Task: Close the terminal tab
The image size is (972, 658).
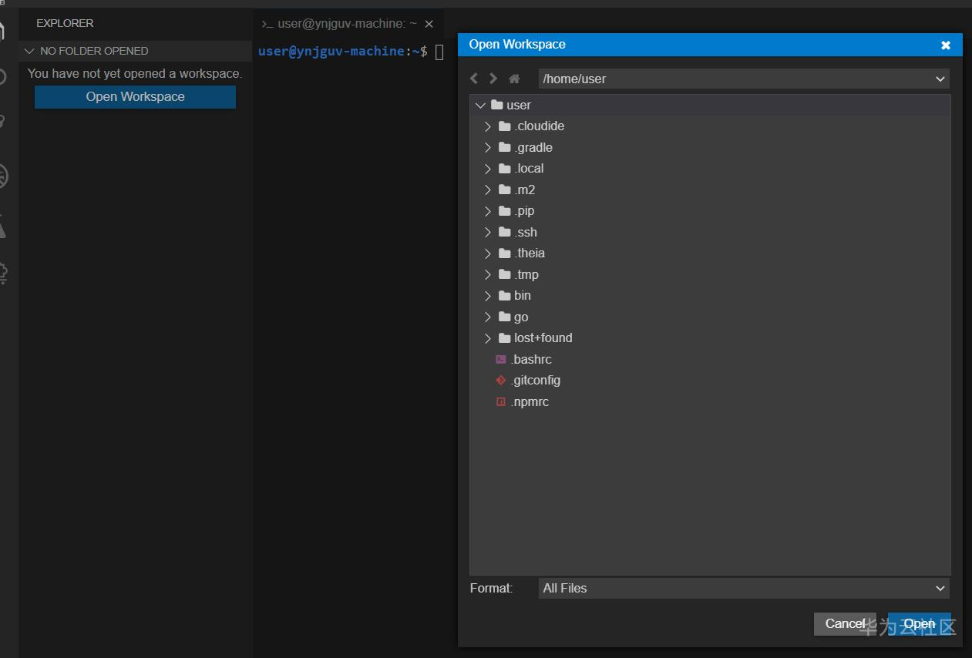Action: [429, 24]
